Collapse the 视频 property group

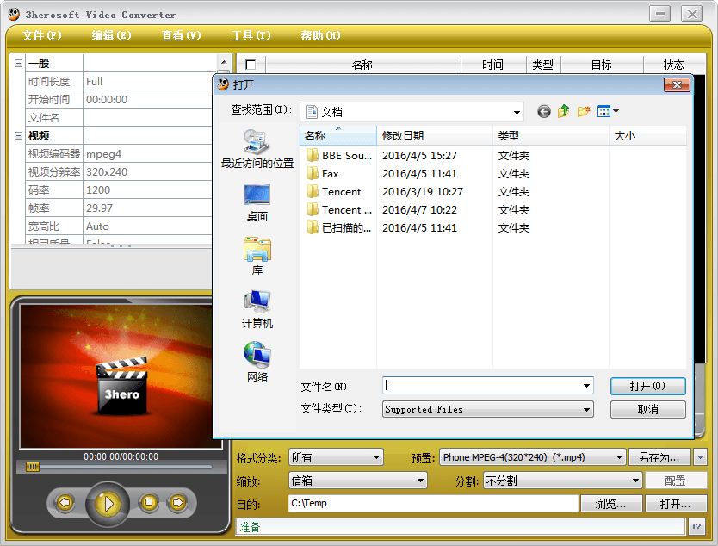(x=18, y=135)
